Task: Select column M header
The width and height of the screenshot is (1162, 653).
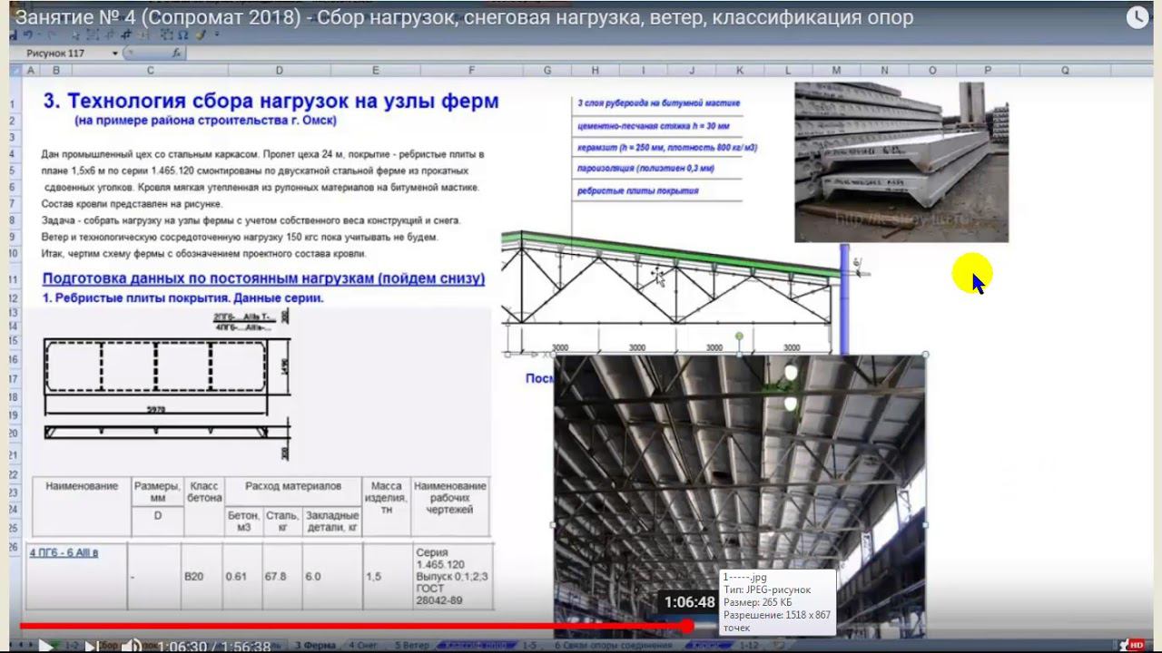Action: coord(836,70)
